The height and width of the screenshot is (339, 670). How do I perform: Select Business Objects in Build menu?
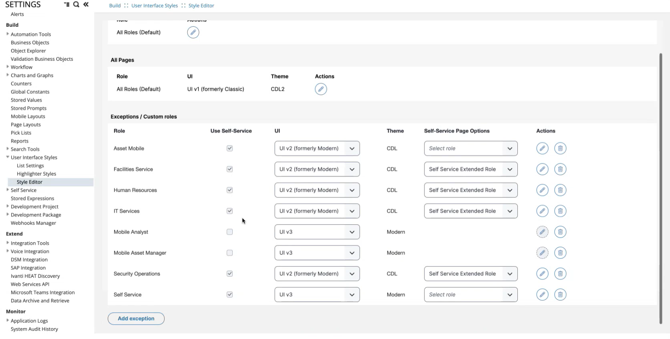30,43
